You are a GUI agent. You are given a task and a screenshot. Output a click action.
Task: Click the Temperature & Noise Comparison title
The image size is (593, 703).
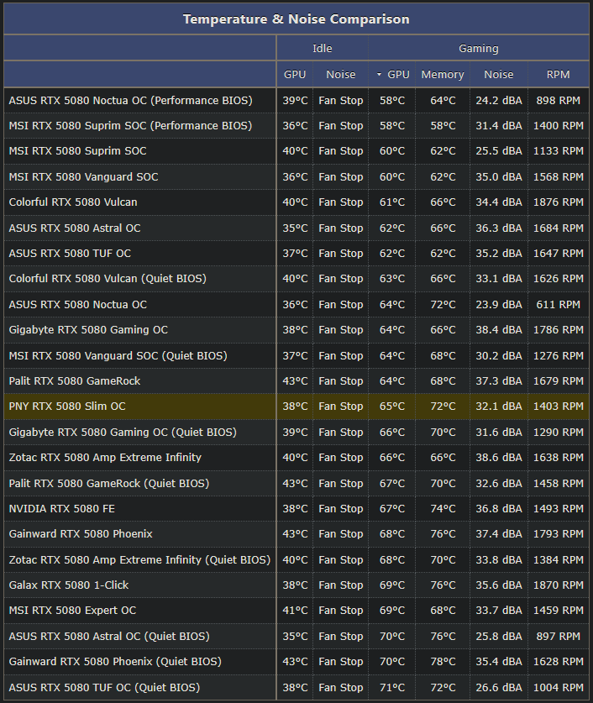[296, 18]
